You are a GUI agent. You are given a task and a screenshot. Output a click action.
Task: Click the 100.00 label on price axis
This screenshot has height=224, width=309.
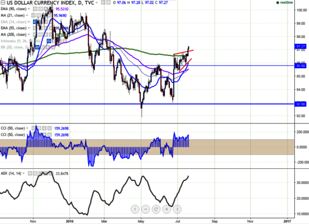[302, 10]
